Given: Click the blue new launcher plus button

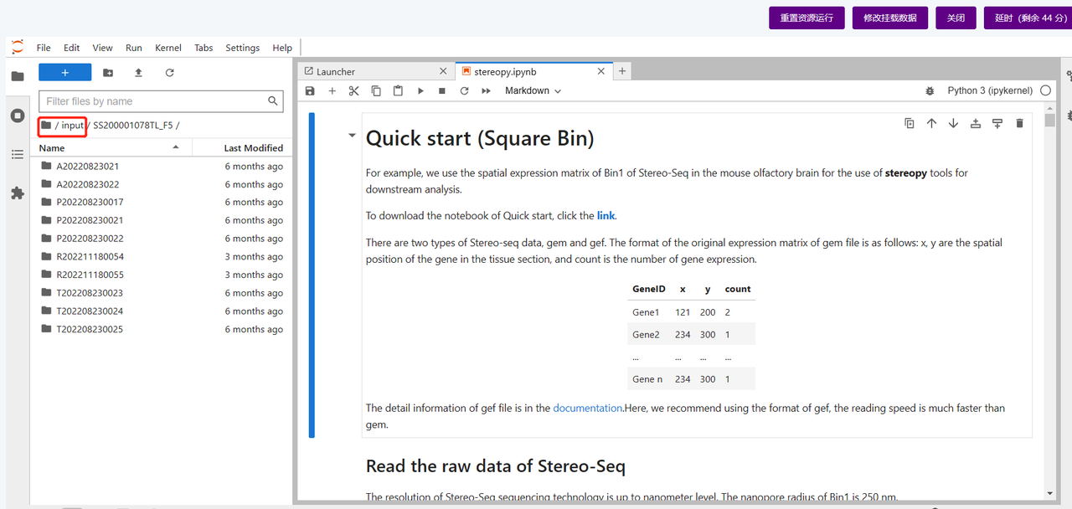Looking at the screenshot, I should pos(64,73).
